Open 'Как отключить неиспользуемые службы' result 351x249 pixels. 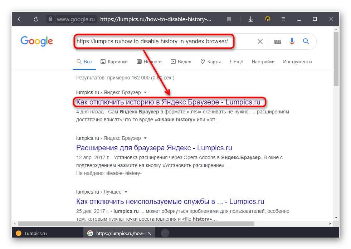tap(170, 201)
